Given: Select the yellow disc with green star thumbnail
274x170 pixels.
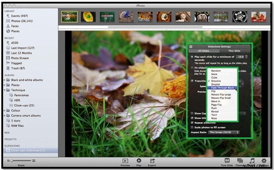Looking at the screenshot, I should pos(88,17).
